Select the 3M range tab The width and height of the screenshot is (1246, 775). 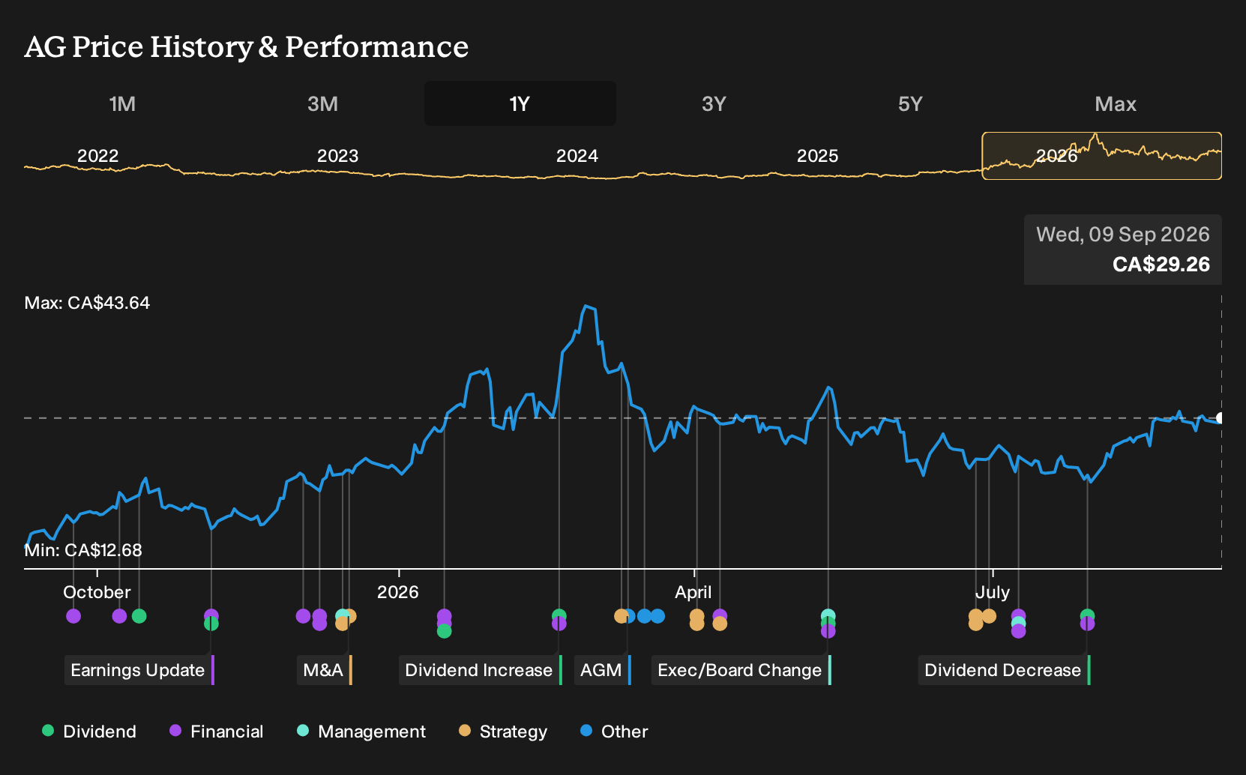coord(322,103)
